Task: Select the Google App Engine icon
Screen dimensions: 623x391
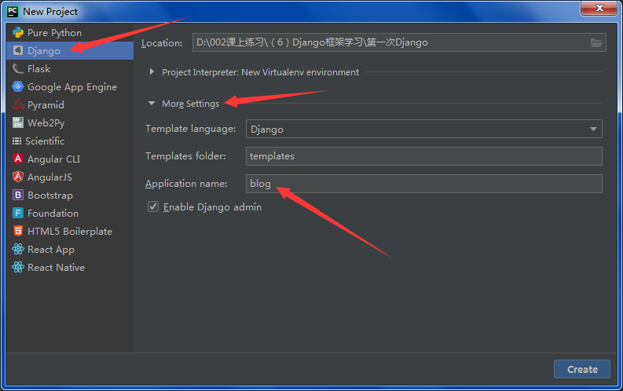Action: (18, 86)
